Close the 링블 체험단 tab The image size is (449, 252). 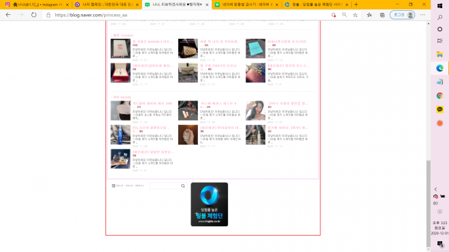point(347,5)
